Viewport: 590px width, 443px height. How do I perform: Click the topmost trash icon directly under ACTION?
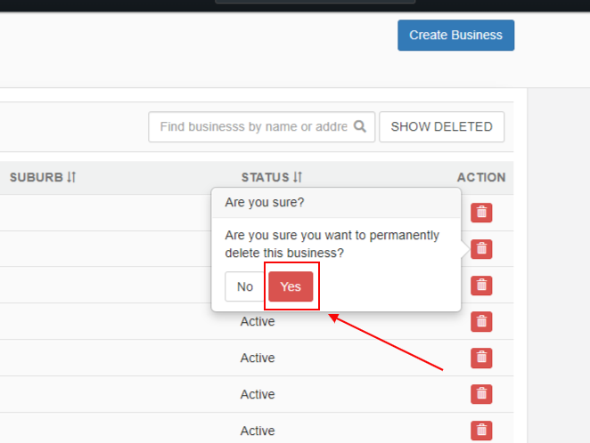click(481, 213)
